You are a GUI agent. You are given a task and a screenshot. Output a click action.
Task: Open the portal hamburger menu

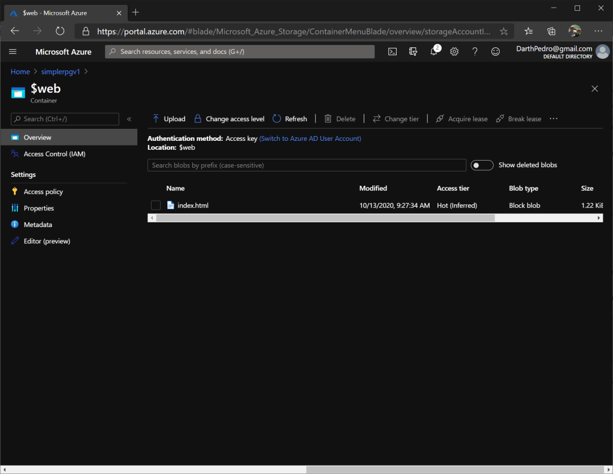(x=13, y=52)
